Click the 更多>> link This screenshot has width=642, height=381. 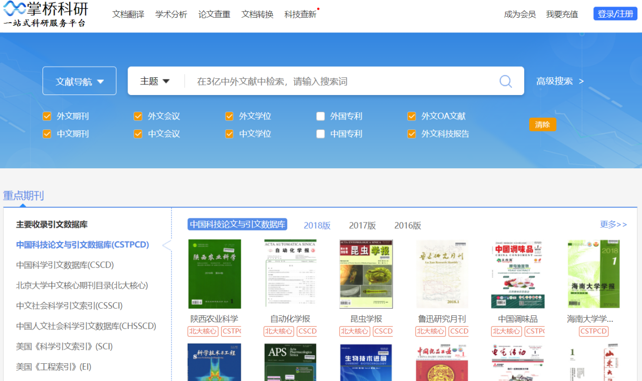(614, 224)
